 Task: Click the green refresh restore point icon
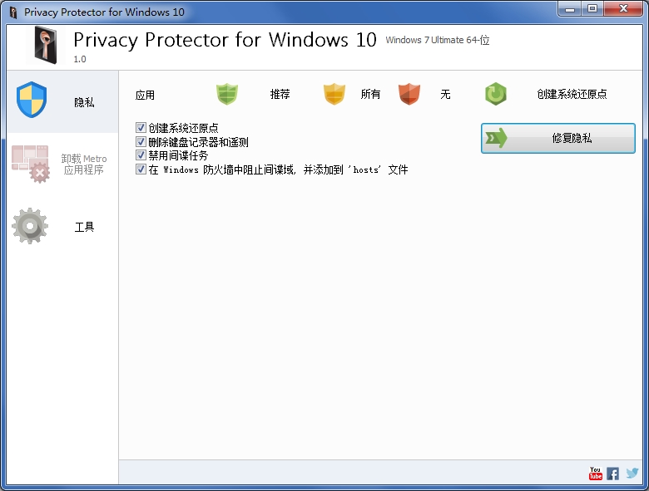[x=496, y=94]
